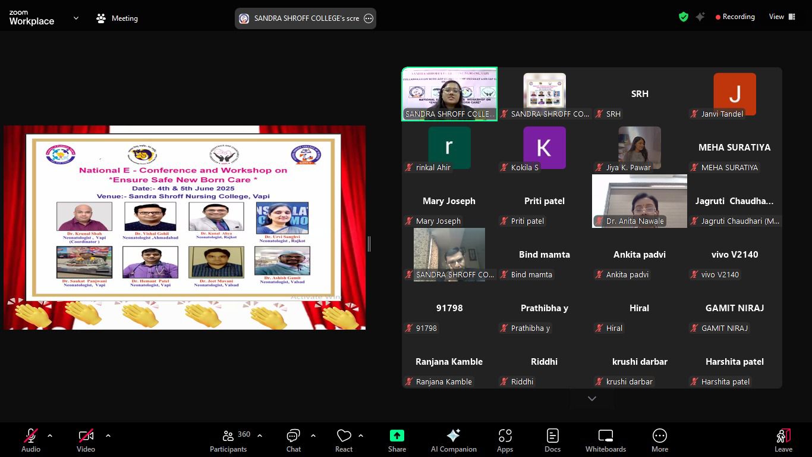Open AI Companion
Screen dimensions: 812x457
coord(454,441)
